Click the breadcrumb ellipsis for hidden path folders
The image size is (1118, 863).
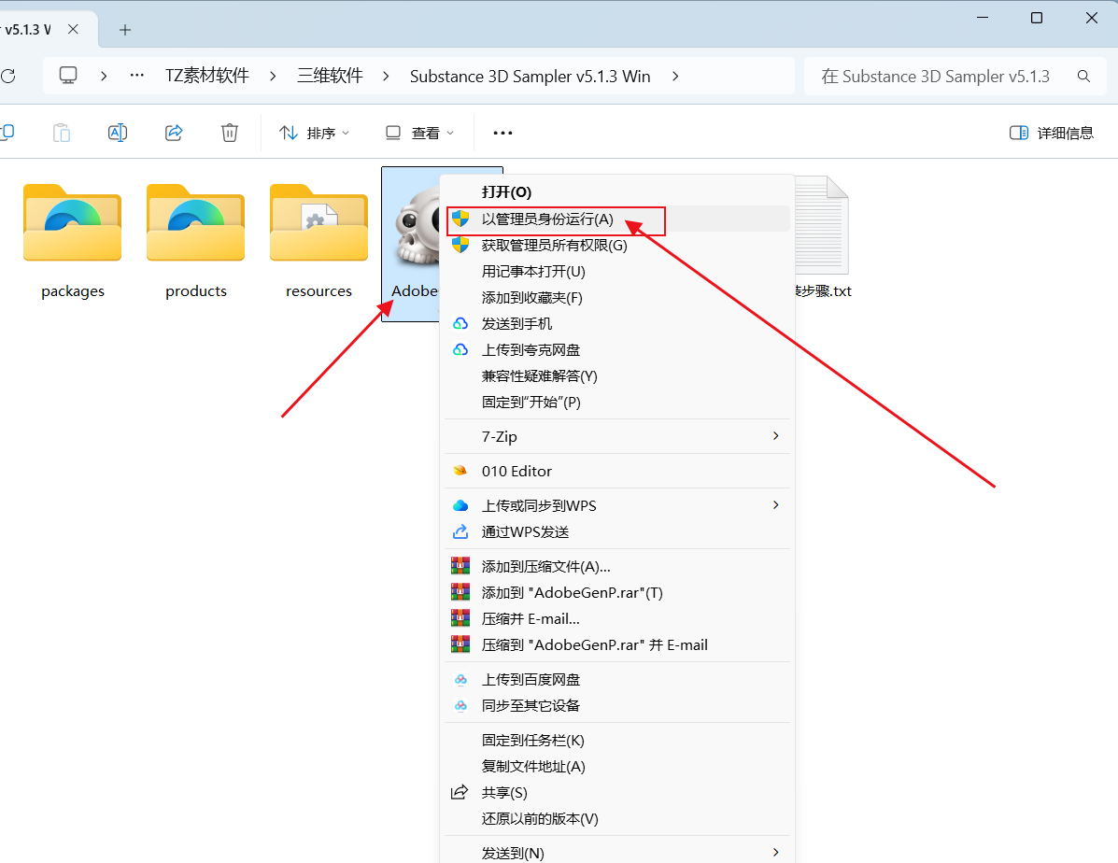pos(137,75)
